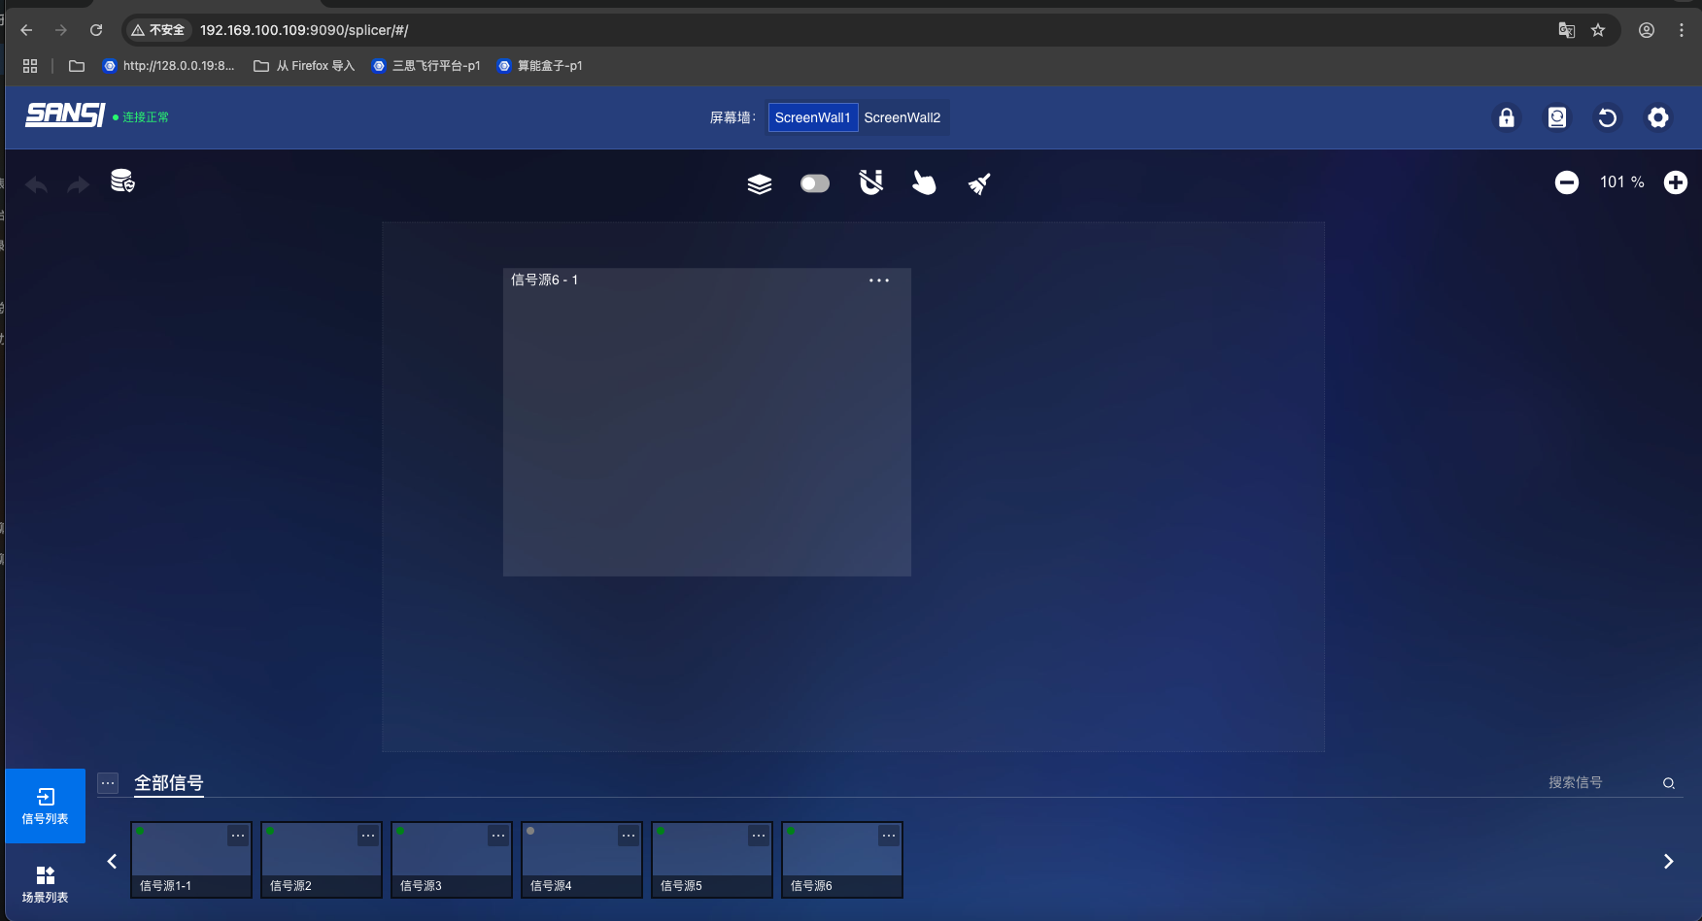
Task: Show previous signals with left chevron
Action: (112, 861)
